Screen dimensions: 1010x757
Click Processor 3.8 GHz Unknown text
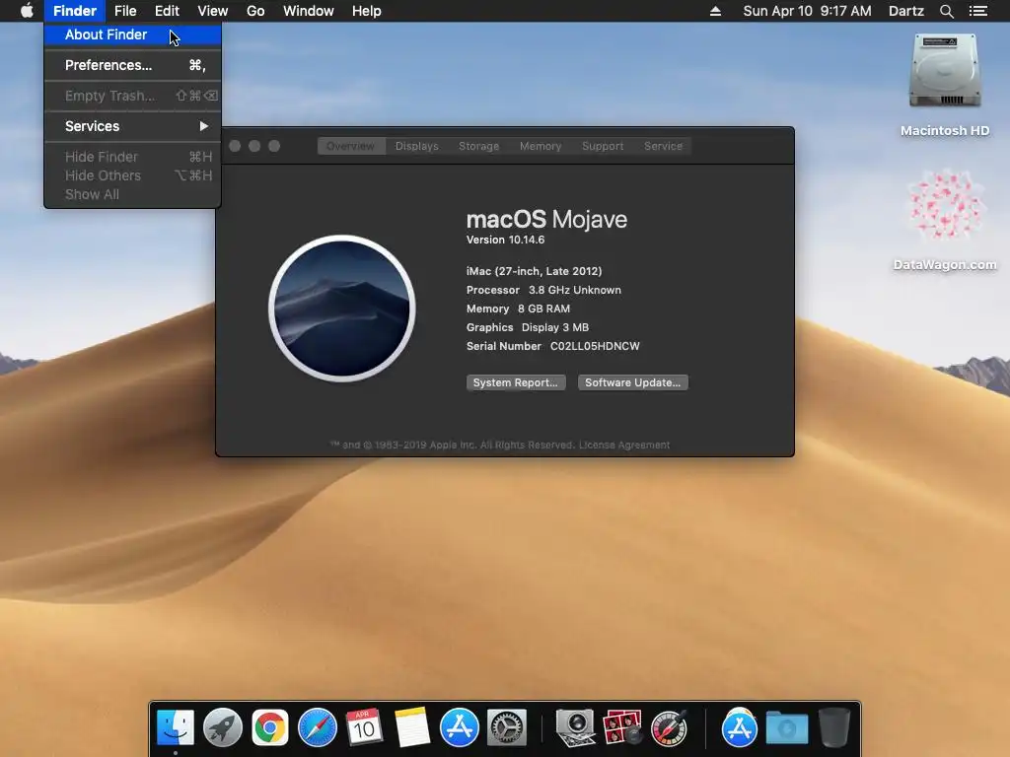click(x=543, y=290)
